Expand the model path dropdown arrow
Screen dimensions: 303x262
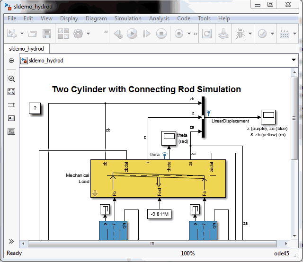[294, 61]
